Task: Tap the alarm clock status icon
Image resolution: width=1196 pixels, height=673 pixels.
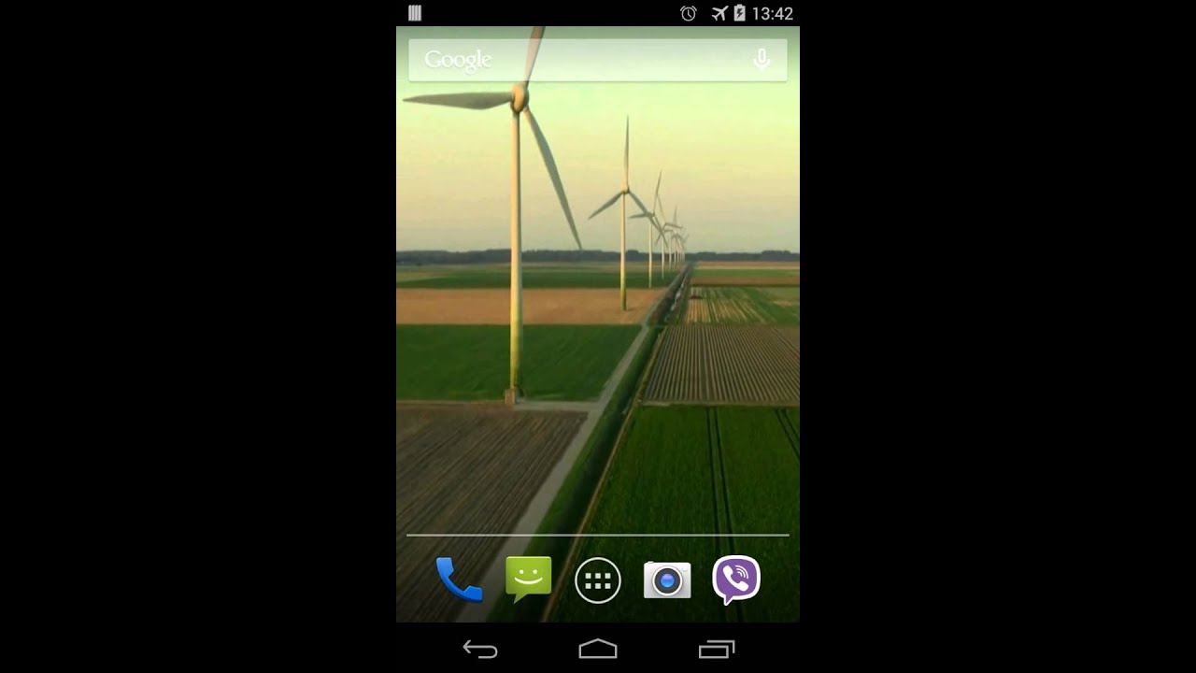Action: click(x=689, y=13)
